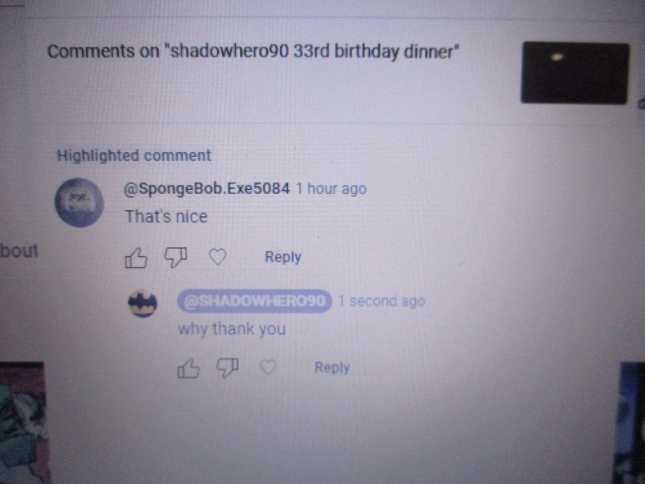Open the @SpongeBob.Exe5084 channel link
Image resolution: width=645 pixels, height=484 pixels.
pos(207,189)
